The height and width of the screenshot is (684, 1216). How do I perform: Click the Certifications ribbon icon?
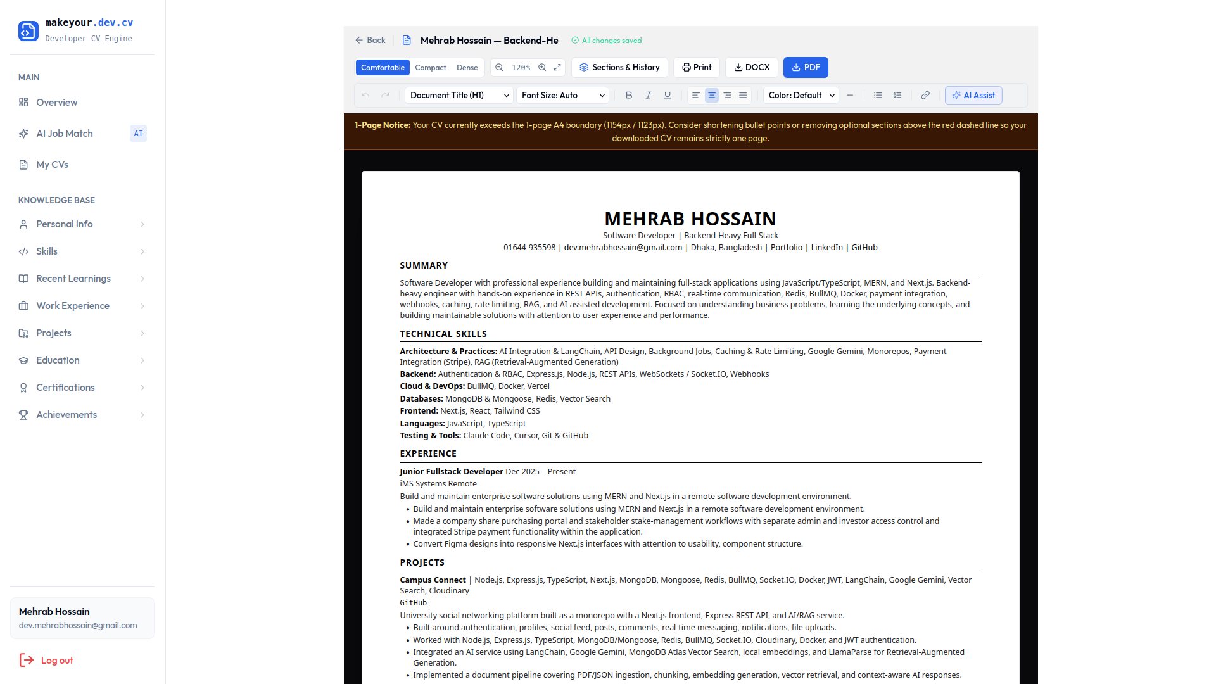point(23,388)
